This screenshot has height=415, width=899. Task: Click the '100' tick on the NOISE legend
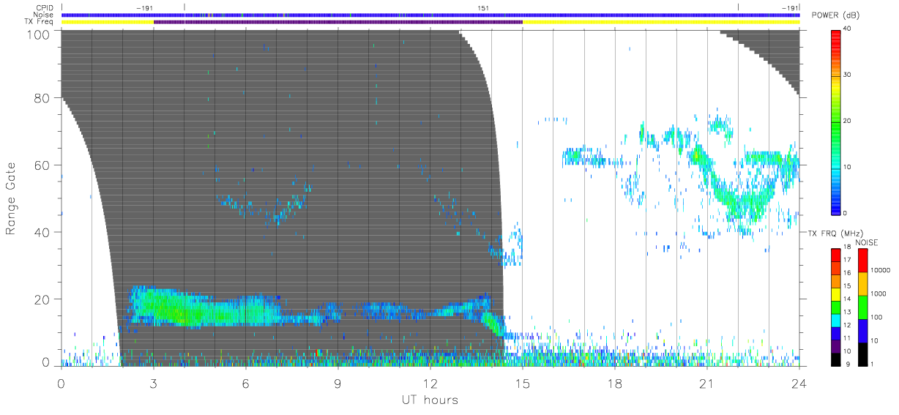(877, 317)
